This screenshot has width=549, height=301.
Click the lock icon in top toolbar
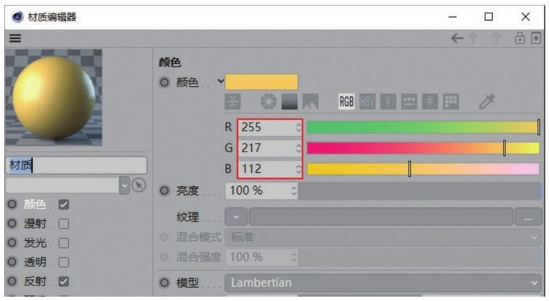pyautogui.click(x=520, y=38)
